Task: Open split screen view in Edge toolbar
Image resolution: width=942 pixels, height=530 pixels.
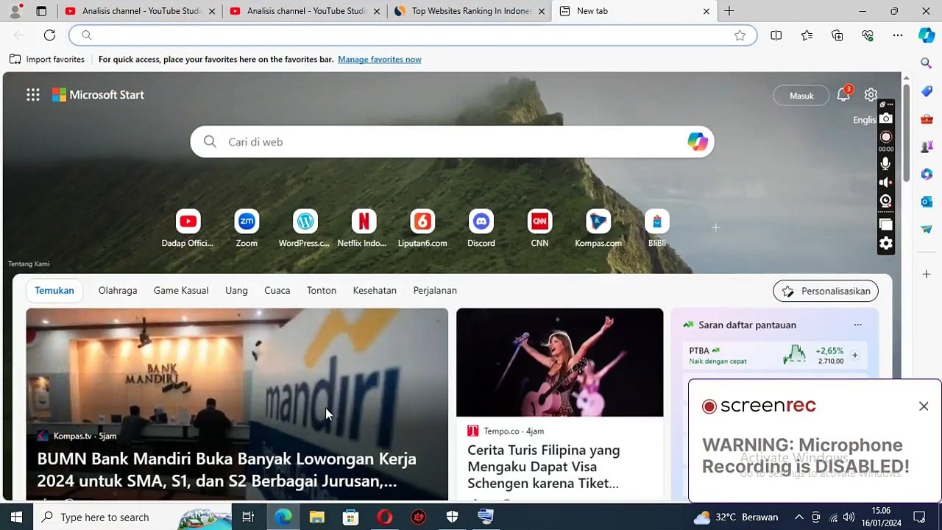Action: [776, 35]
